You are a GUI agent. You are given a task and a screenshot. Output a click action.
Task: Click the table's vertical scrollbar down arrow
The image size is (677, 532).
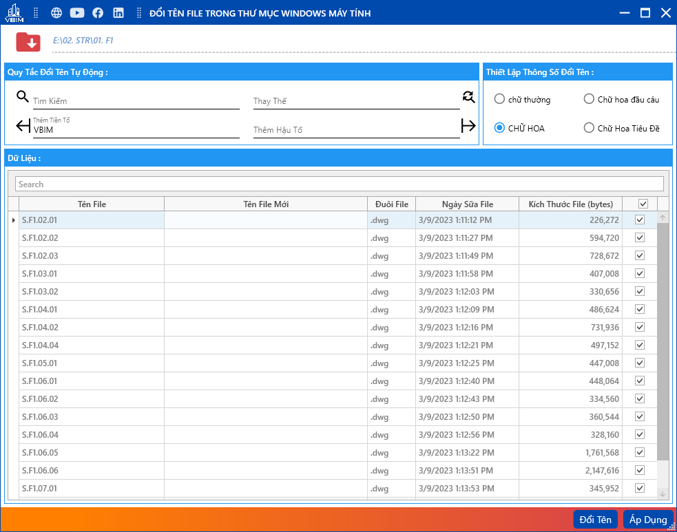(663, 493)
